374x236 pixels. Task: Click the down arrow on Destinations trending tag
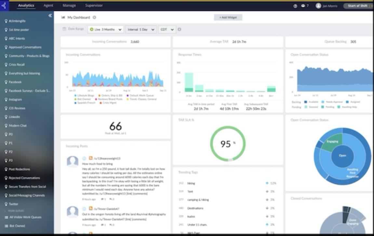click(x=267, y=208)
